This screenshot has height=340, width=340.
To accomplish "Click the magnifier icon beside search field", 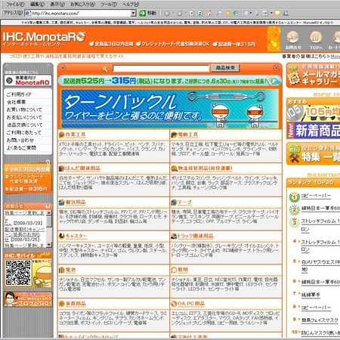I will (105, 69).
